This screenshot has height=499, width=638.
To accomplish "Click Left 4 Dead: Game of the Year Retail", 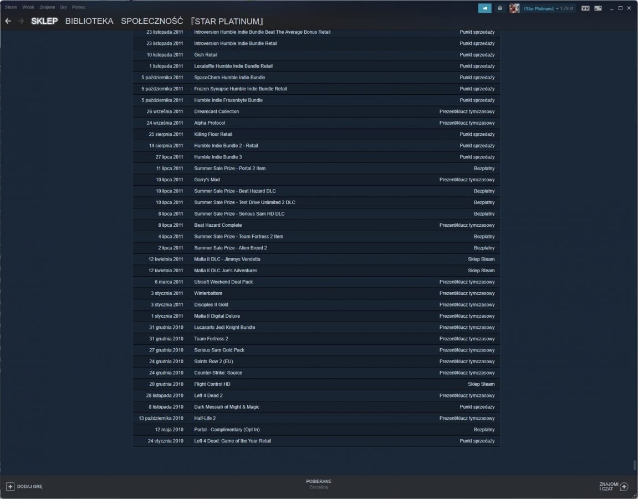I will (x=233, y=441).
